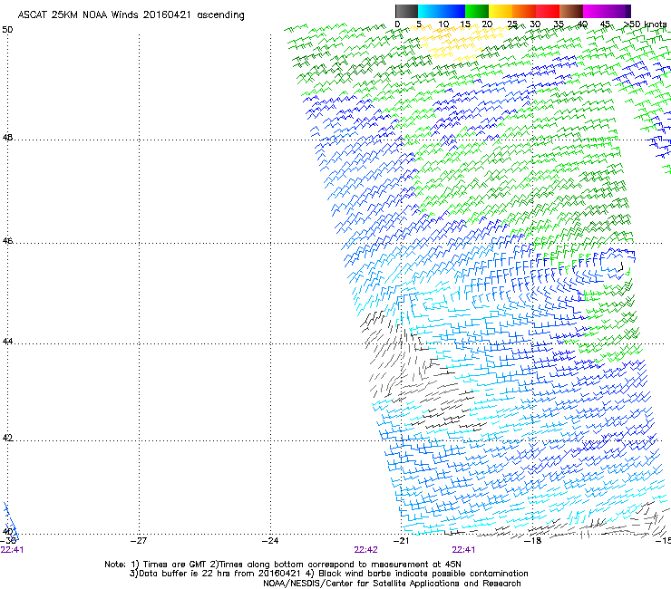Click the legend tick label 25
Viewport: 671px width, 589px height.
click(512, 24)
